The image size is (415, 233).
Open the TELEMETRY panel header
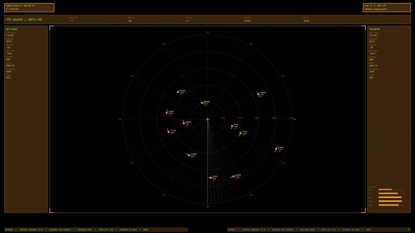(375, 29)
